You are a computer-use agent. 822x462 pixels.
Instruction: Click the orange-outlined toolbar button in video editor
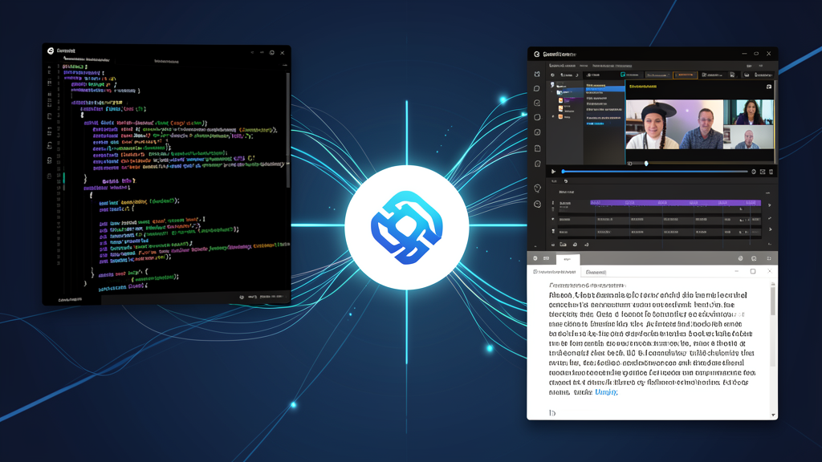(686, 75)
